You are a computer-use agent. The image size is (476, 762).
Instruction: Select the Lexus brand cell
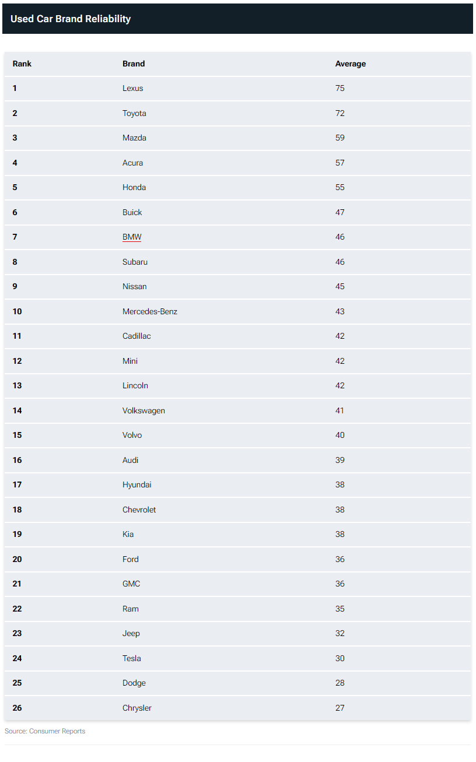coord(132,88)
